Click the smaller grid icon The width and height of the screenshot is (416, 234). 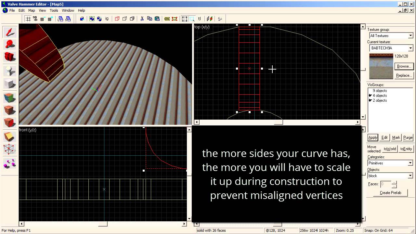pyautogui.click(x=42, y=19)
